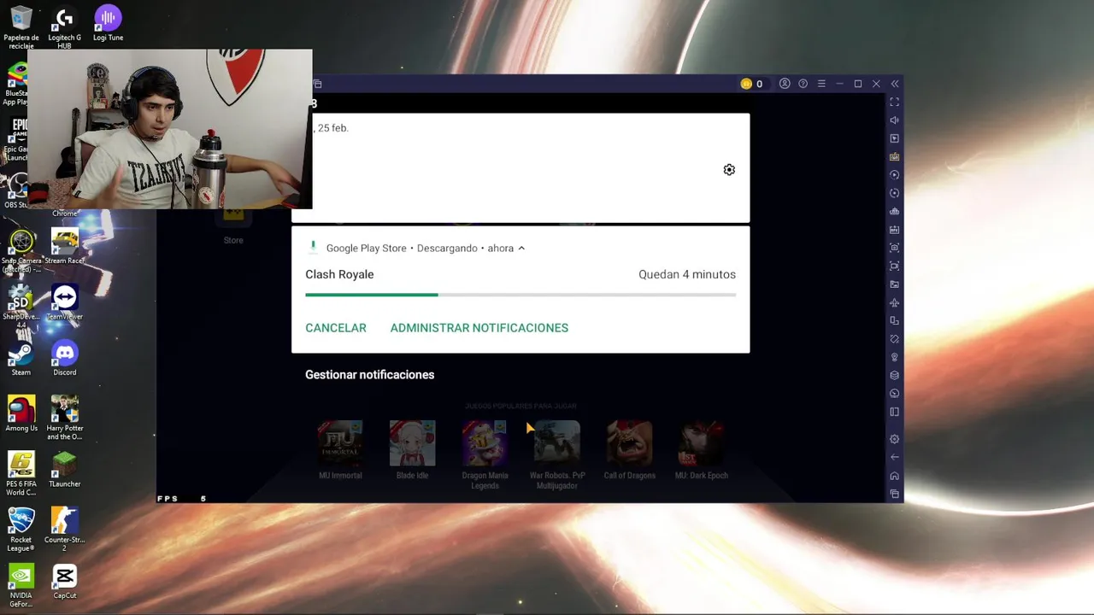
Task: Open the Blade Idle game thumbnail
Action: pyautogui.click(x=413, y=443)
